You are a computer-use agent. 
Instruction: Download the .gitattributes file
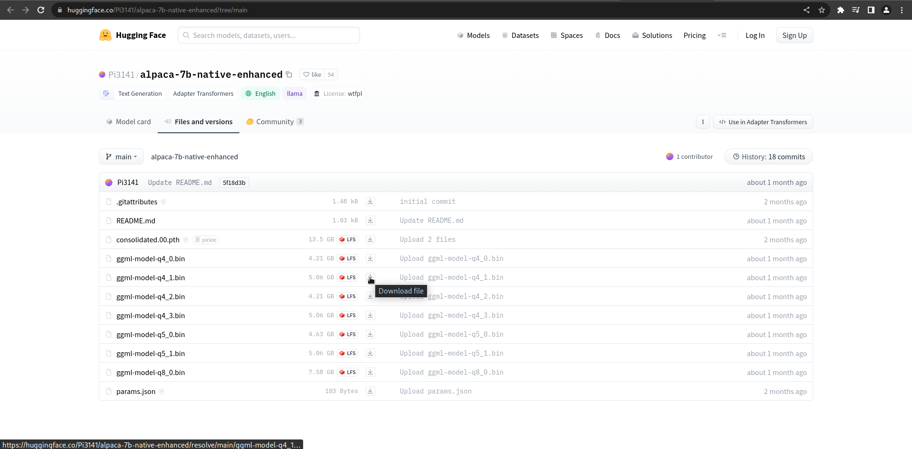(x=370, y=202)
